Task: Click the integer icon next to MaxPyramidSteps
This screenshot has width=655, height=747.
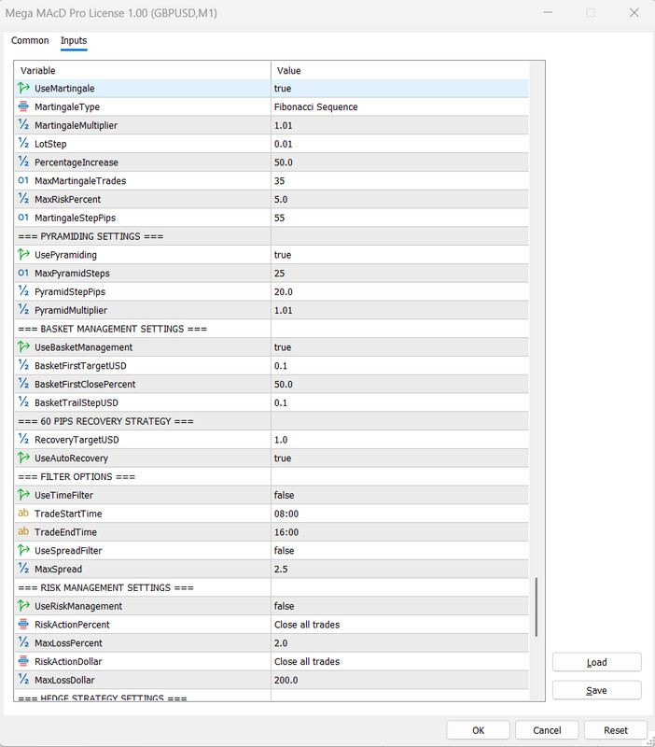Action: pos(23,273)
